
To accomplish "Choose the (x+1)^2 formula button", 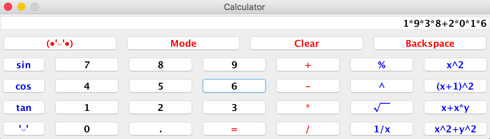I will coord(455,86).
